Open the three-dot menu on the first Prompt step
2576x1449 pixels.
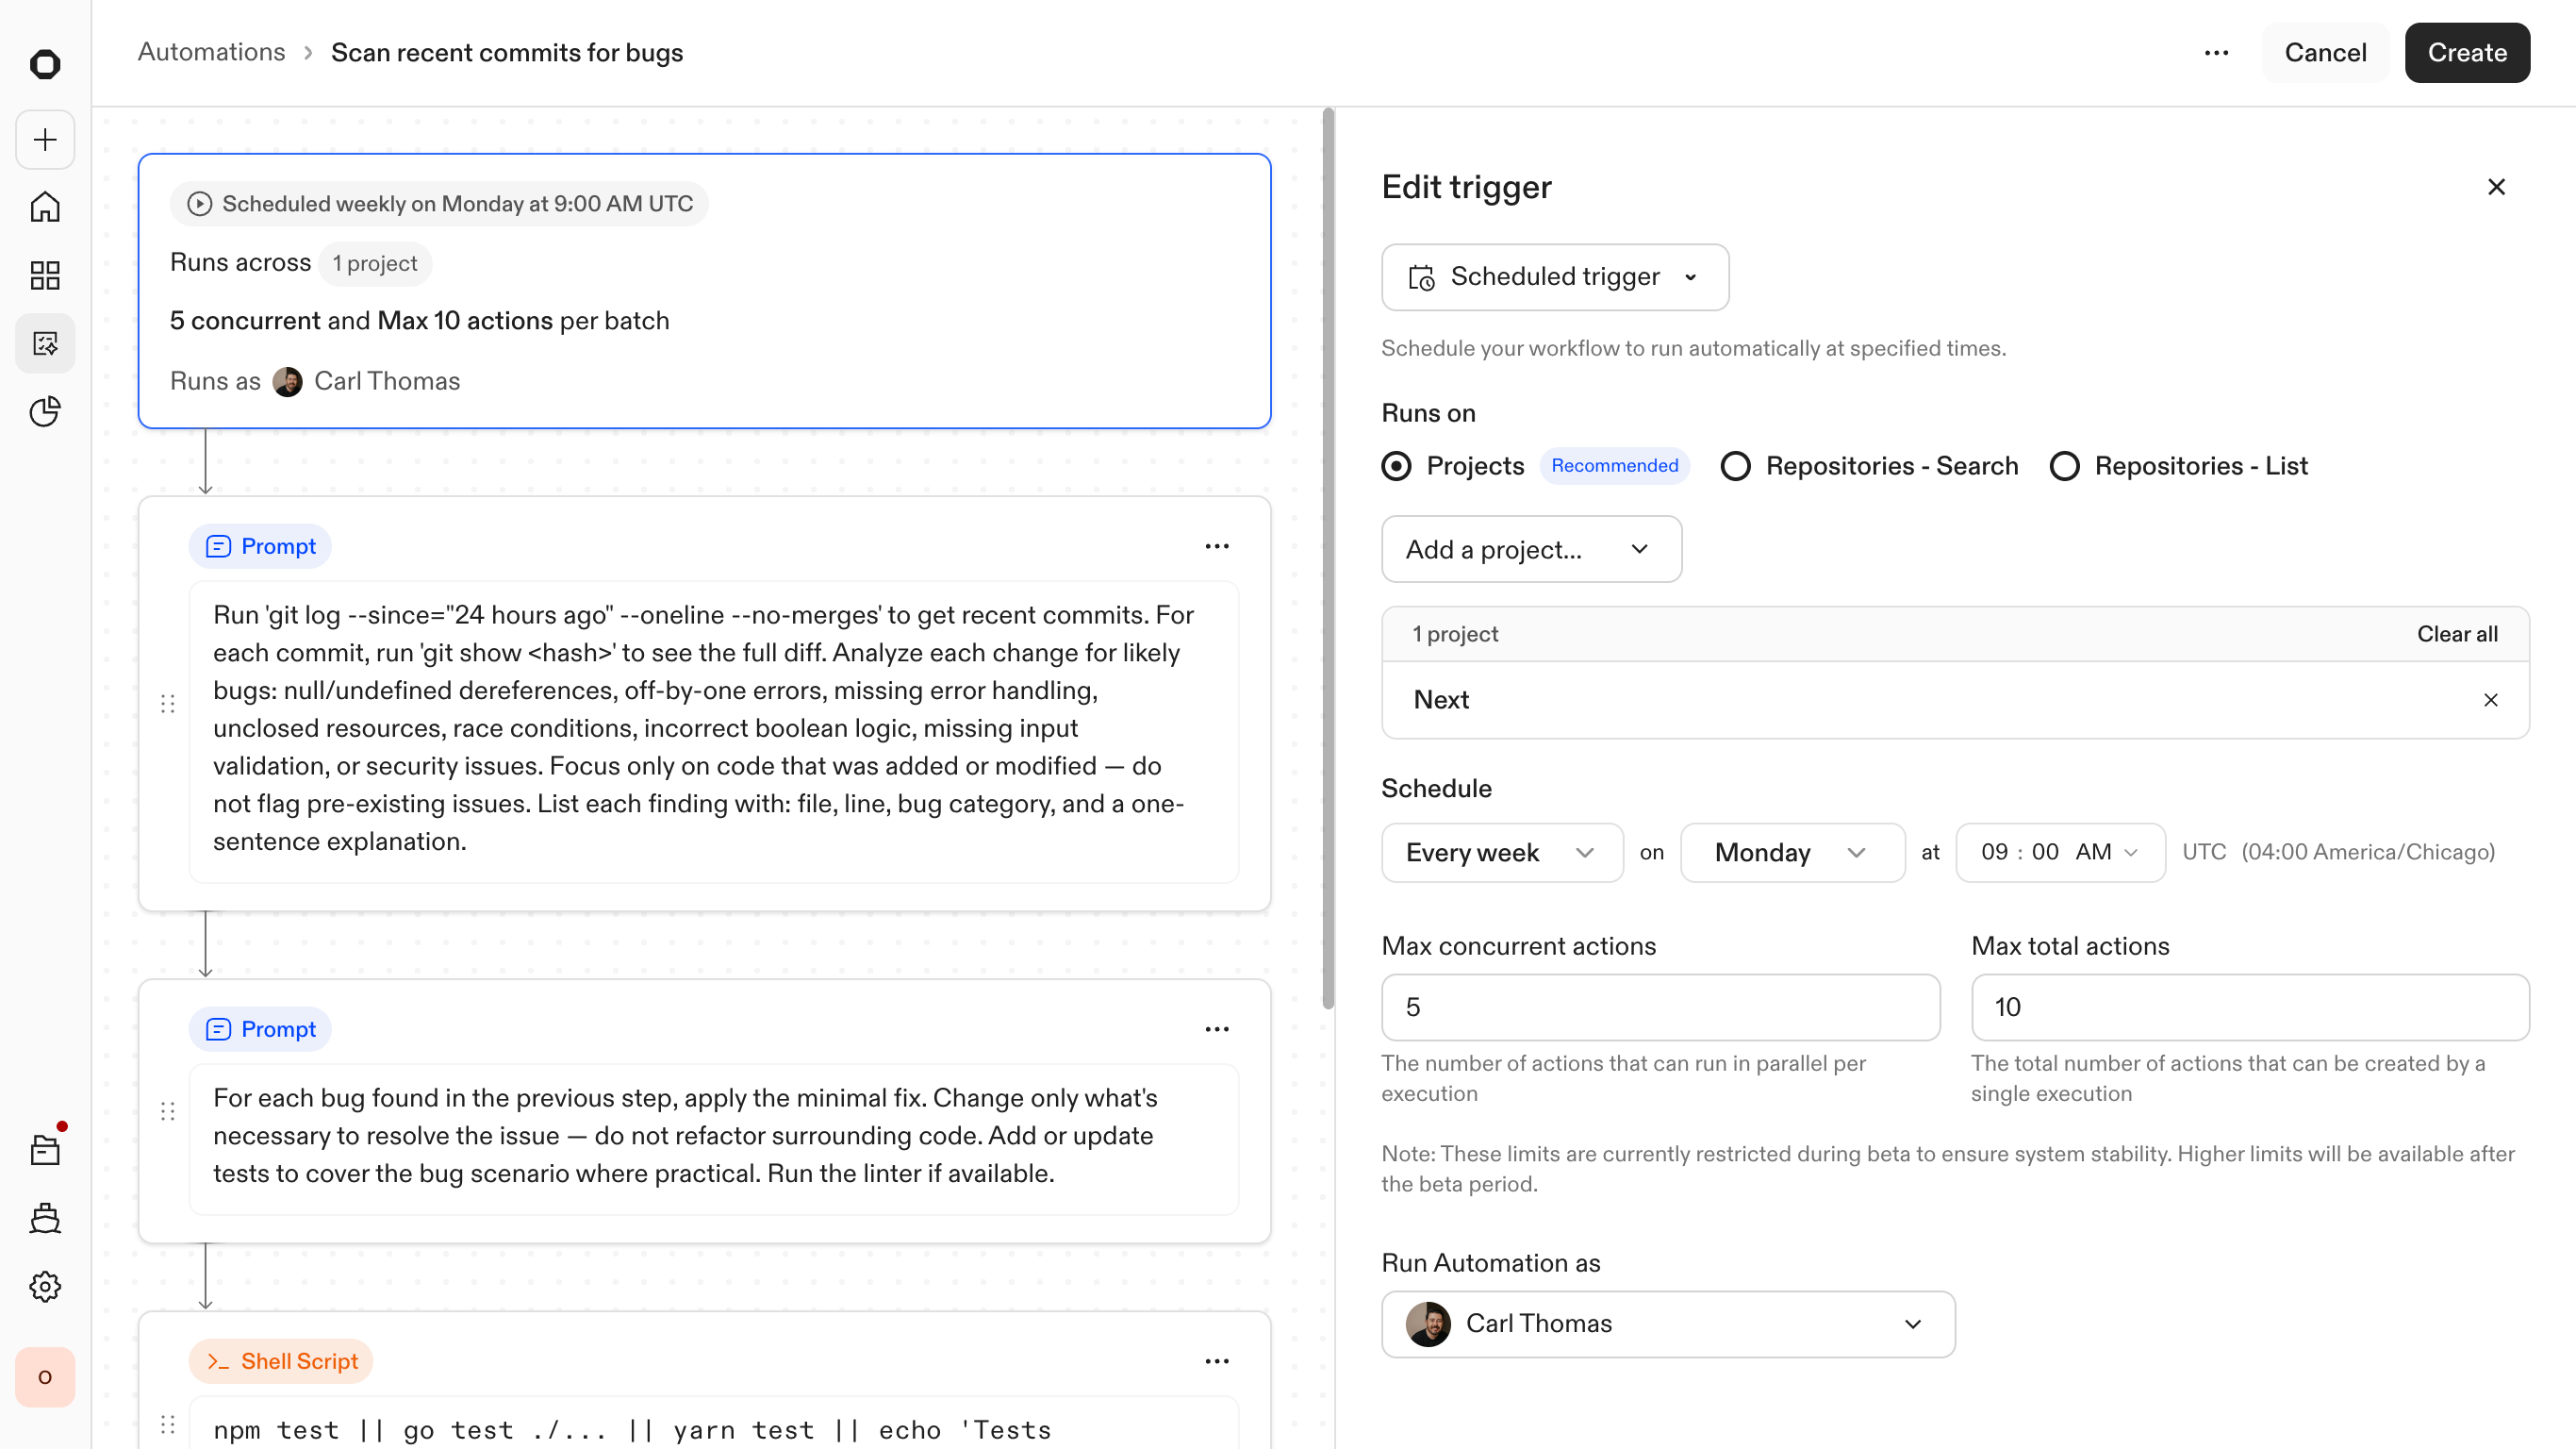tap(1216, 546)
